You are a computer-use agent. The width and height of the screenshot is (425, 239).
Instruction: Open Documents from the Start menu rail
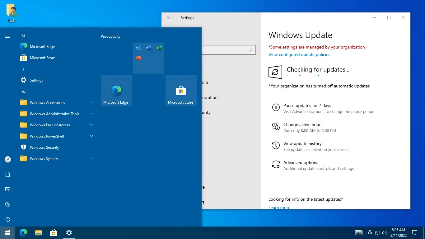8,174
